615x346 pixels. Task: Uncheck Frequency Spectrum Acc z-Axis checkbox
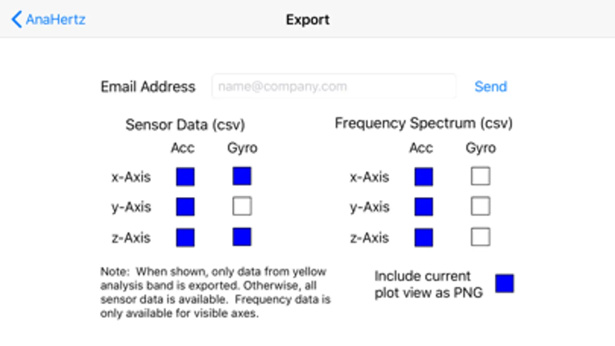click(x=423, y=237)
